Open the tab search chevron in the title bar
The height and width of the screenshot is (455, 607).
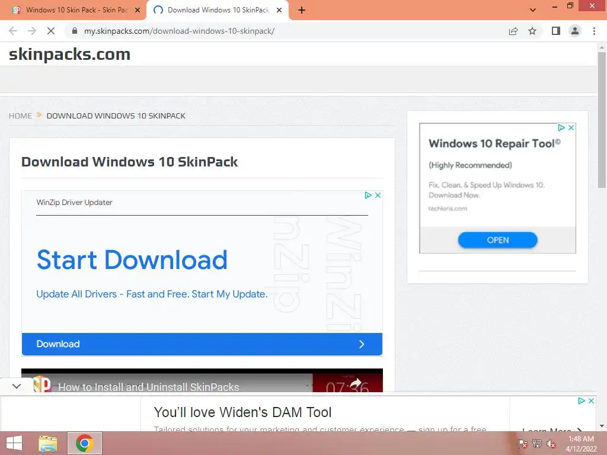point(533,10)
